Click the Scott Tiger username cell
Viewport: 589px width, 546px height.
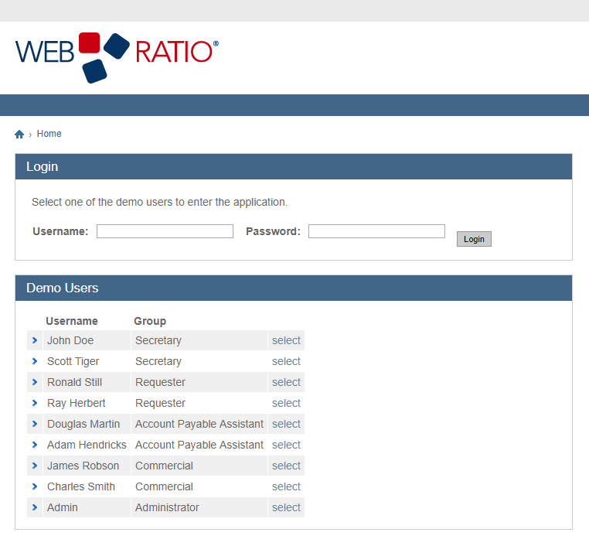click(87, 361)
